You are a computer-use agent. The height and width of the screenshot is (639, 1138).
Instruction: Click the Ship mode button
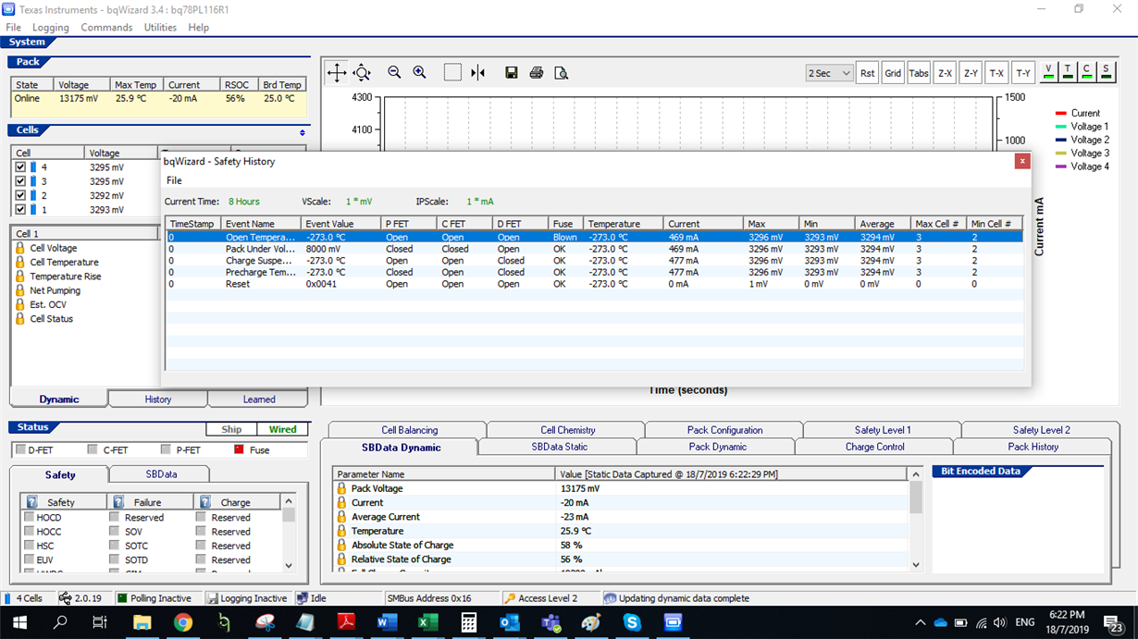click(x=231, y=430)
